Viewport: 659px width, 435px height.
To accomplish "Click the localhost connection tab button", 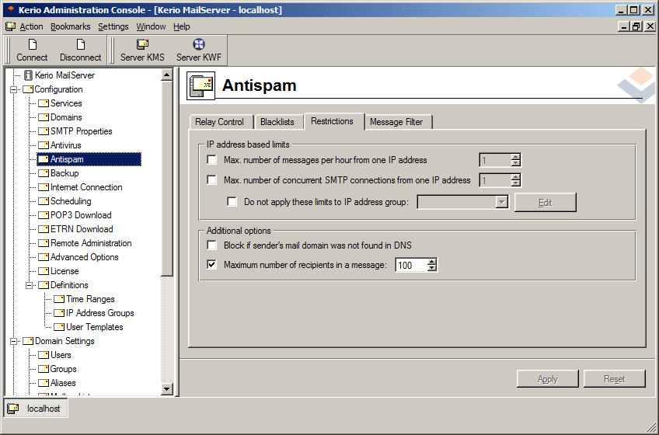I will point(36,409).
